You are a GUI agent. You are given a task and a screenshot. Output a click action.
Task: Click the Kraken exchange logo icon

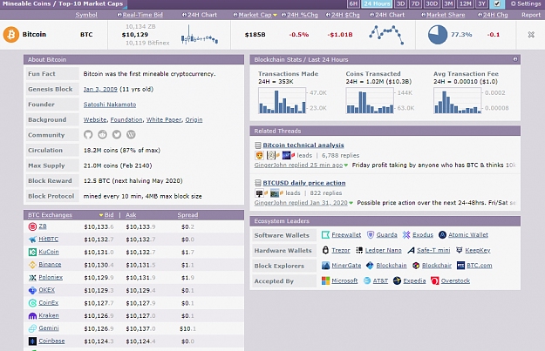coord(32,316)
